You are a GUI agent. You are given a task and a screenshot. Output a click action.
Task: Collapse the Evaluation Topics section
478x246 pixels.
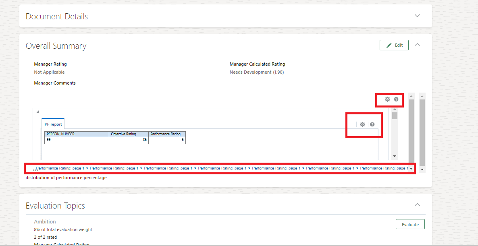[x=417, y=205]
